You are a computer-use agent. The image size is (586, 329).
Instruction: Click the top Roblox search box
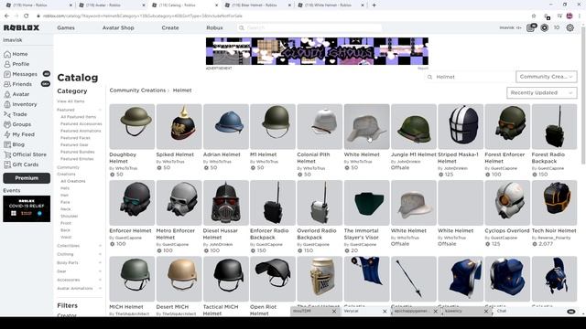coord(309,28)
